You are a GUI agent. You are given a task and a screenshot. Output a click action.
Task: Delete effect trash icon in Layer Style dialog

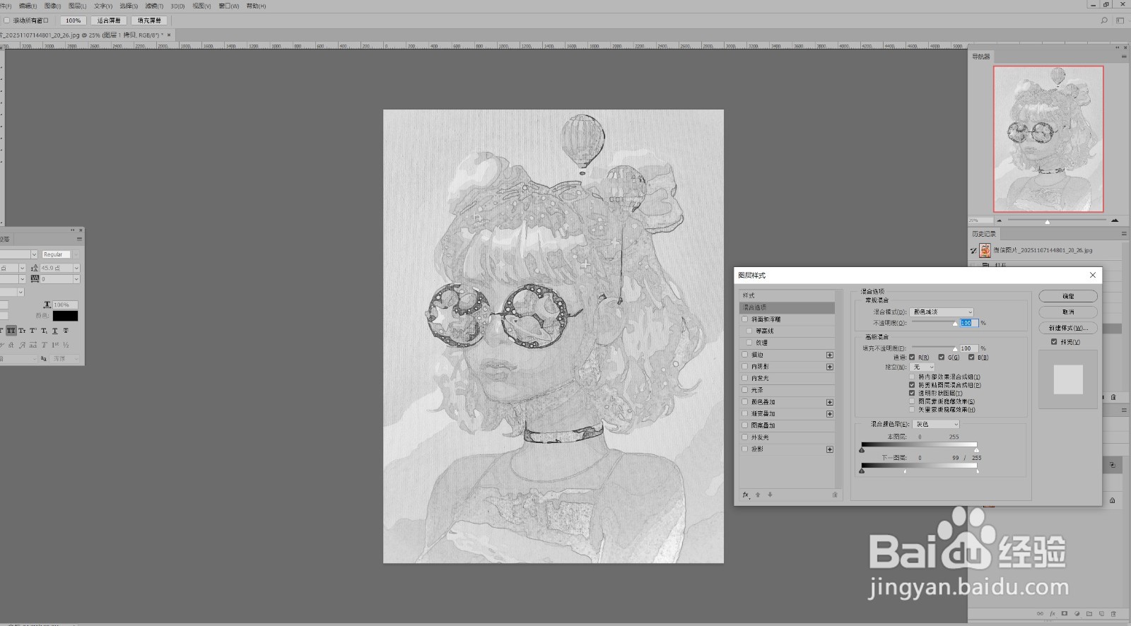pyautogui.click(x=835, y=495)
